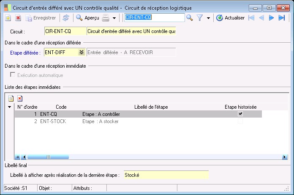Select the ENT-STOCK row
This screenshot has width=294, height=195.
pyautogui.click(x=139, y=121)
